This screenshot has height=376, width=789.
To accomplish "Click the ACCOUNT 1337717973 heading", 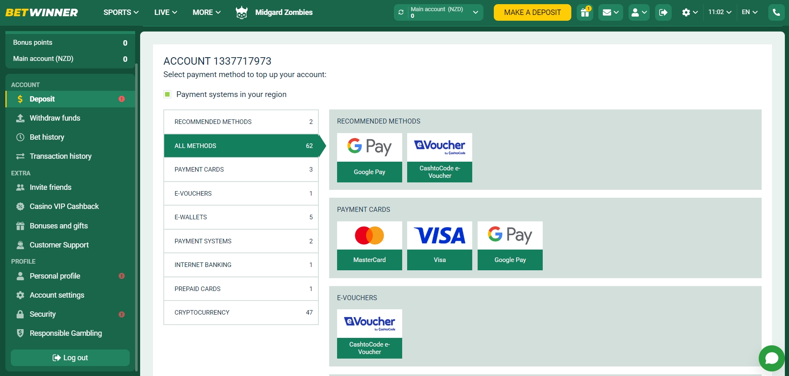I will click(217, 61).
